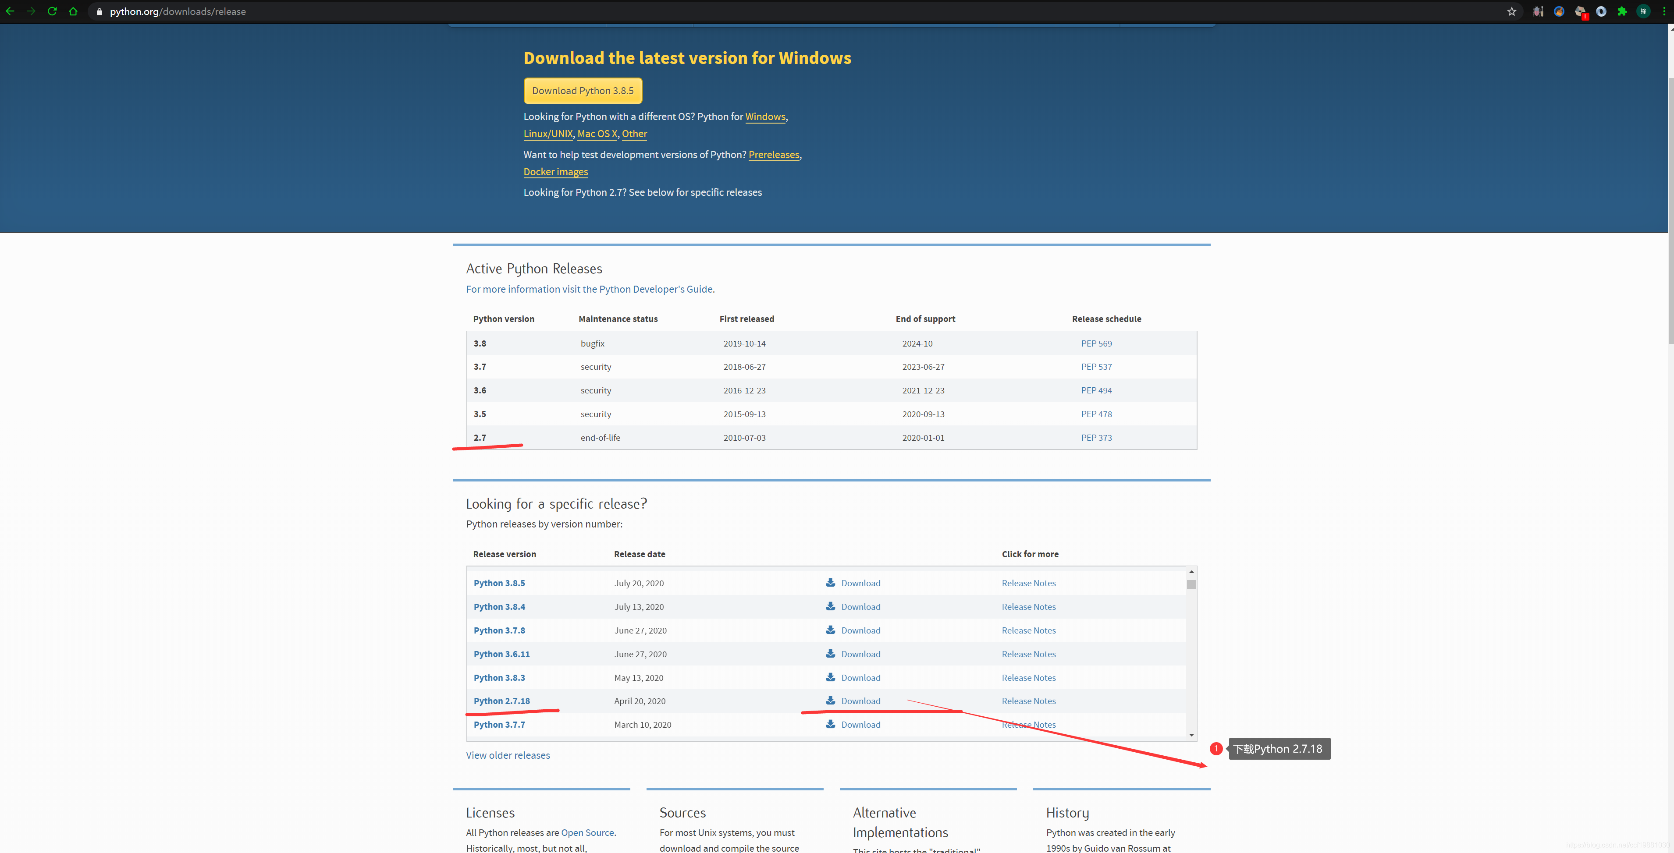Open Release Notes for Python 3.6.11

(1029, 654)
